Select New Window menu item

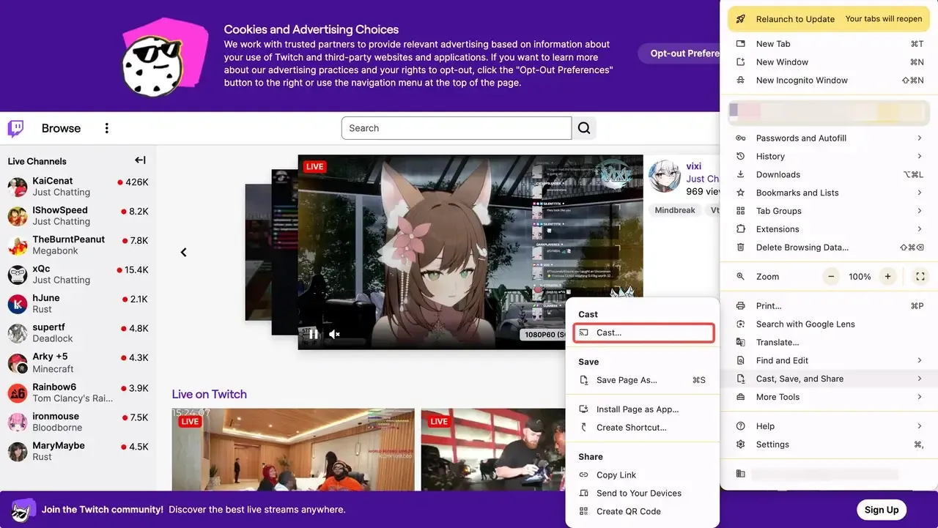pyautogui.click(x=829, y=62)
